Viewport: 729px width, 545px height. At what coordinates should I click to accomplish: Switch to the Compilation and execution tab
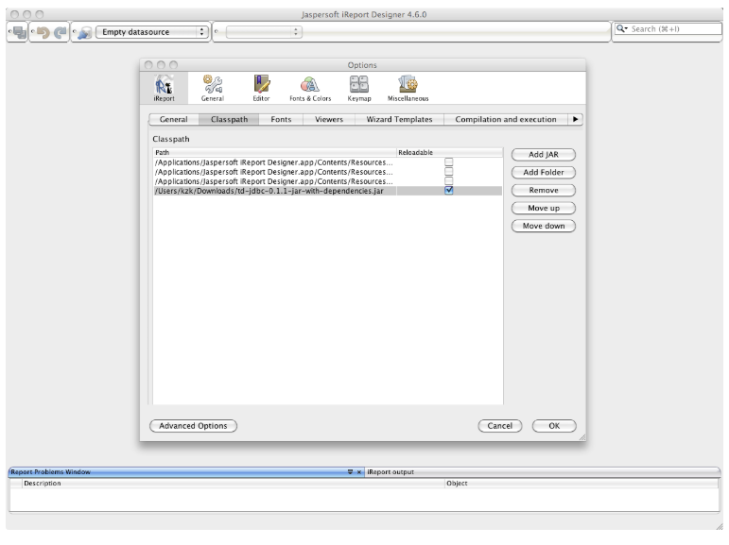[x=506, y=120]
